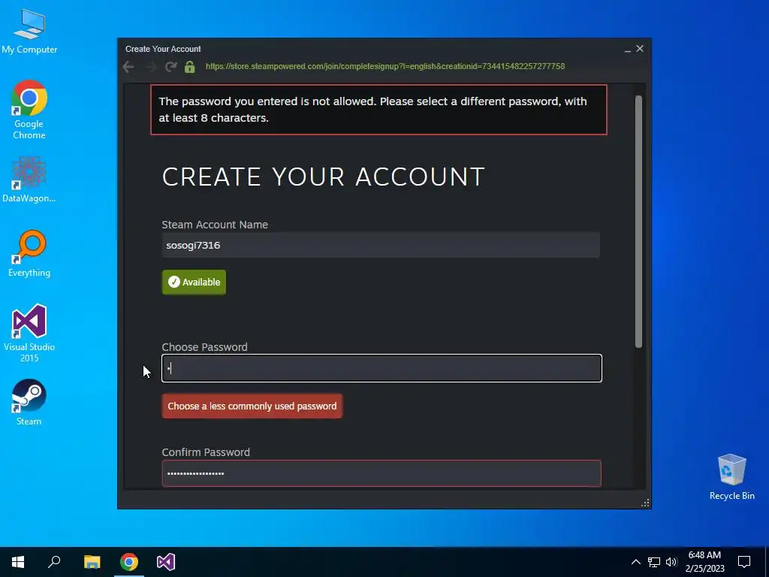This screenshot has height=577, width=769.
Task: Launch Google Chrome from desktop shortcut
Action: pos(29,110)
